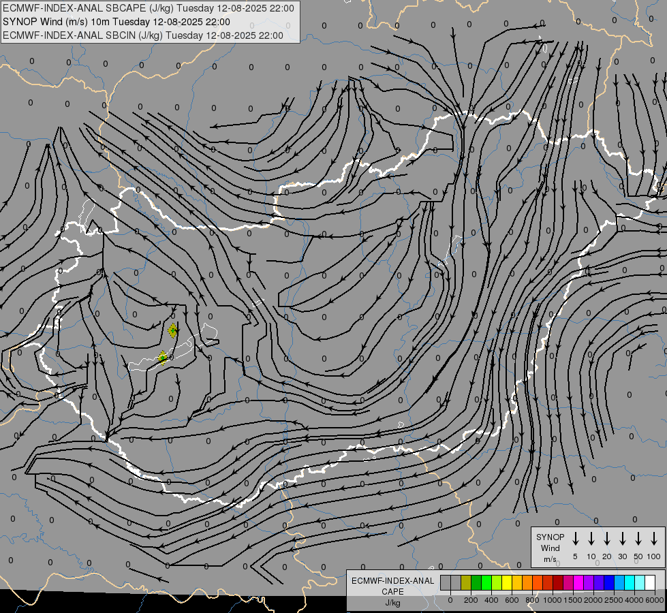Click the 5 m/s wind arrow in legend
Image resolution: width=667 pixels, height=613 pixels.
pyautogui.click(x=575, y=539)
